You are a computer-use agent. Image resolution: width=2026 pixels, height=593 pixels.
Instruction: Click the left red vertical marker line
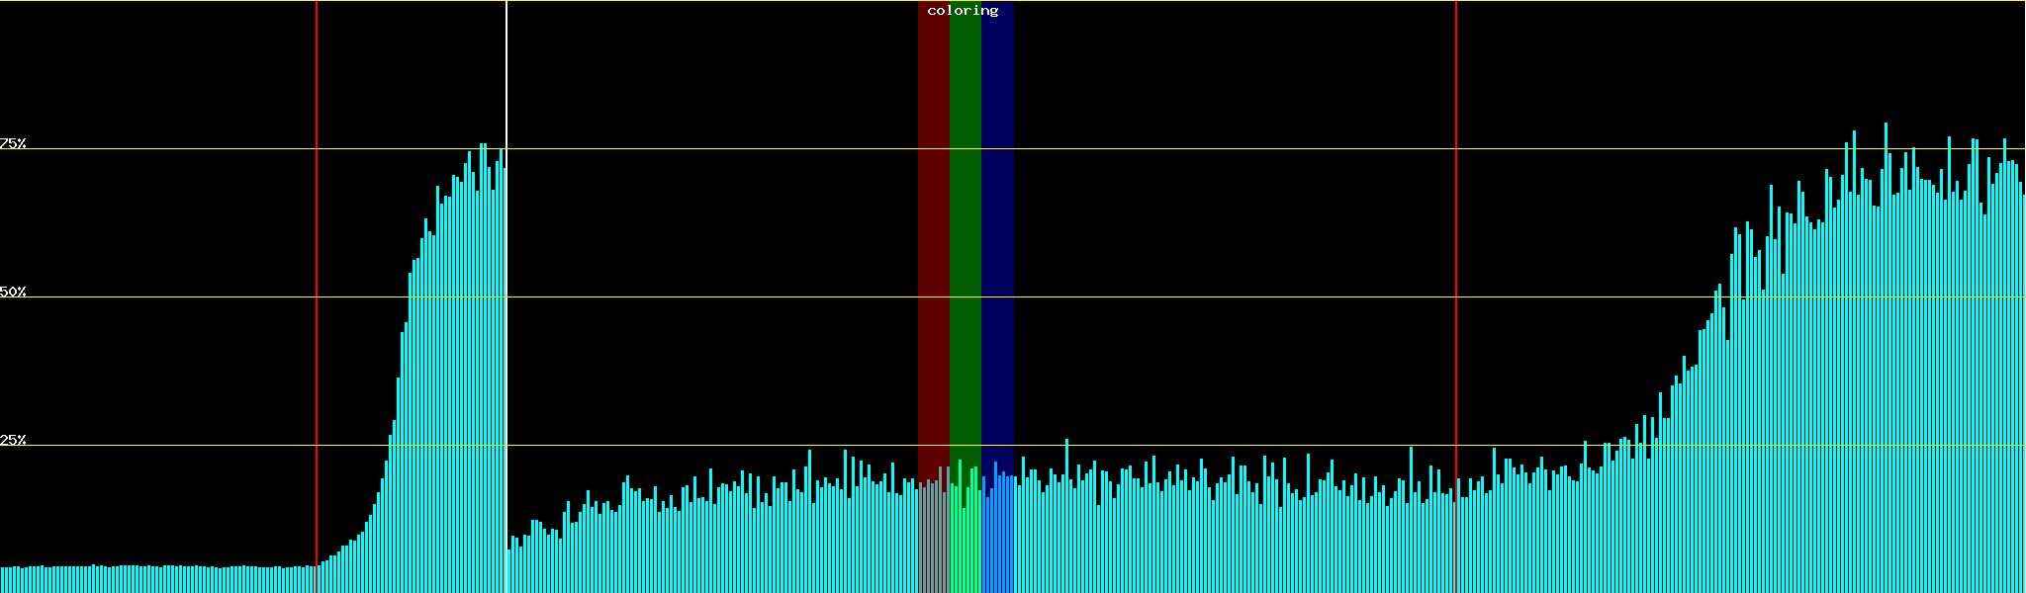[x=317, y=296]
